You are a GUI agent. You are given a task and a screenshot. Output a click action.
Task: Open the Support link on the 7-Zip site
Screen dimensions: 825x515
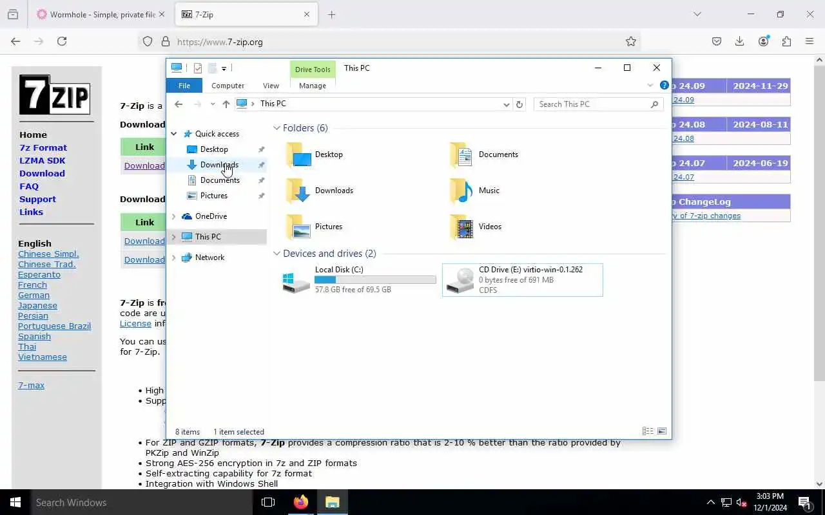tap(37, 199)
